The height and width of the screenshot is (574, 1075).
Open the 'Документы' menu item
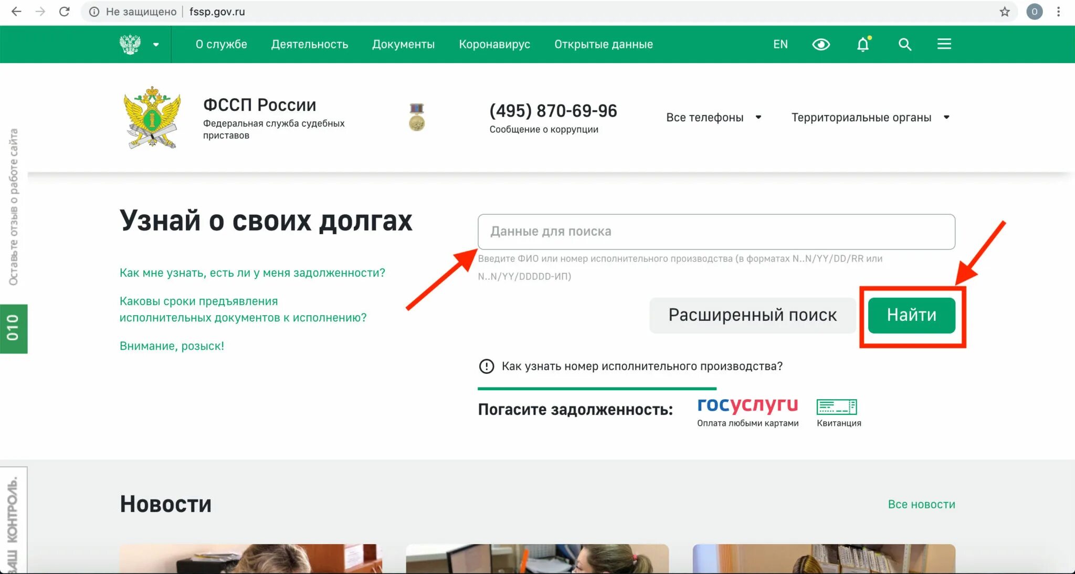point(404,44)
